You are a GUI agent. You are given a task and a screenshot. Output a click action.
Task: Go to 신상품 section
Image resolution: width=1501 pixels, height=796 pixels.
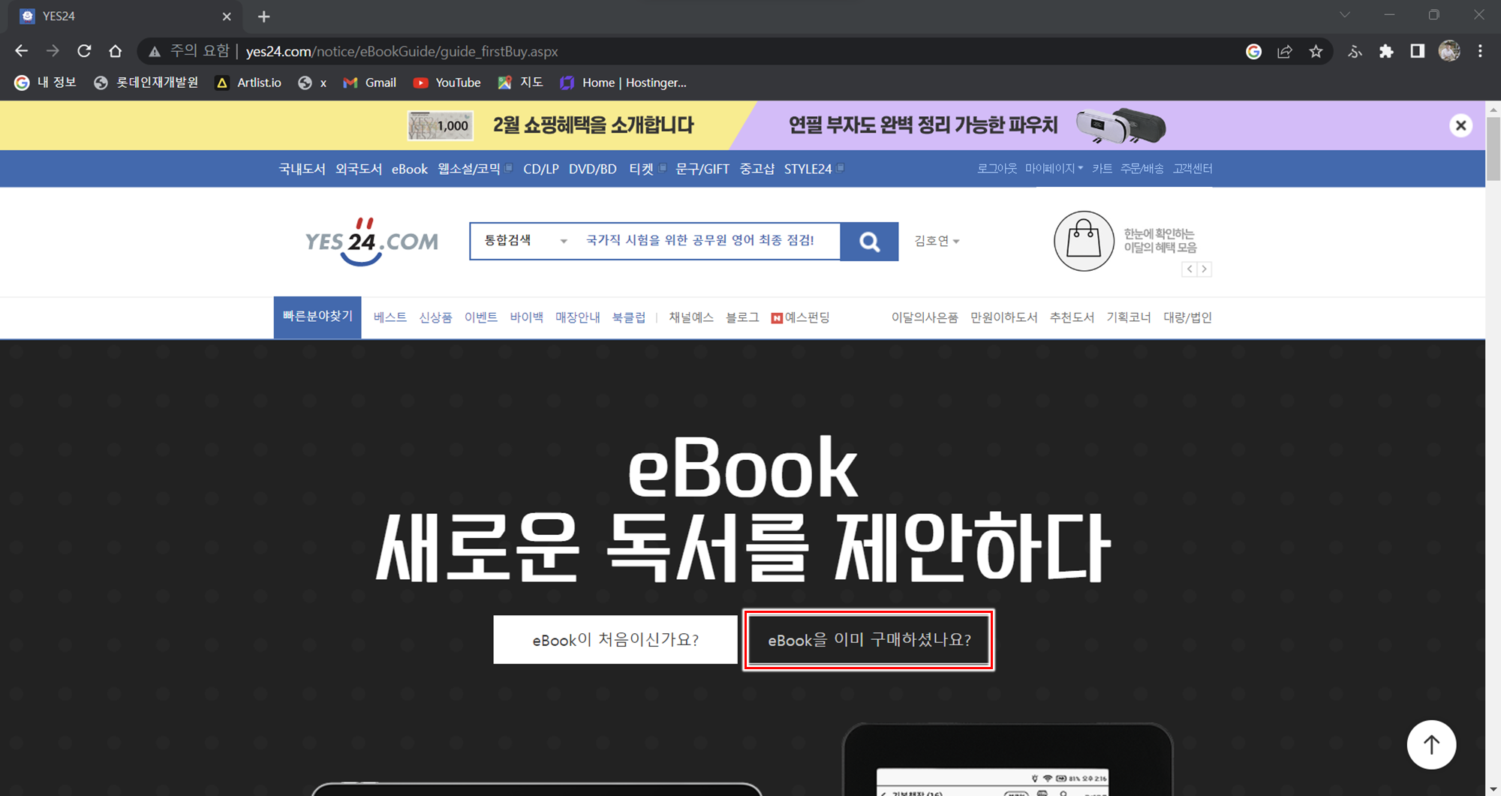435,317
